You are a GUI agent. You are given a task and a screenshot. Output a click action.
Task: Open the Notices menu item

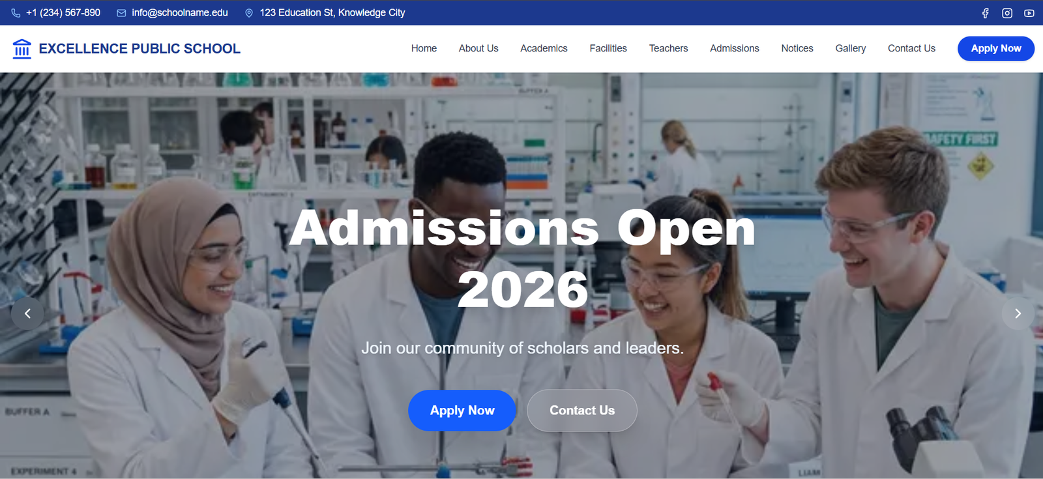797,48
